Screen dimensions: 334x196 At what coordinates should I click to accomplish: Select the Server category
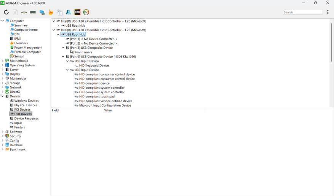14,70
